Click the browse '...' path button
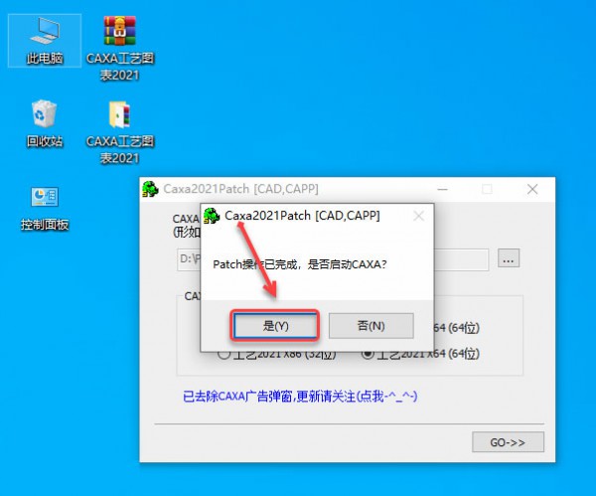Screen dimensions: 596x496 click(x=509, y=258)
